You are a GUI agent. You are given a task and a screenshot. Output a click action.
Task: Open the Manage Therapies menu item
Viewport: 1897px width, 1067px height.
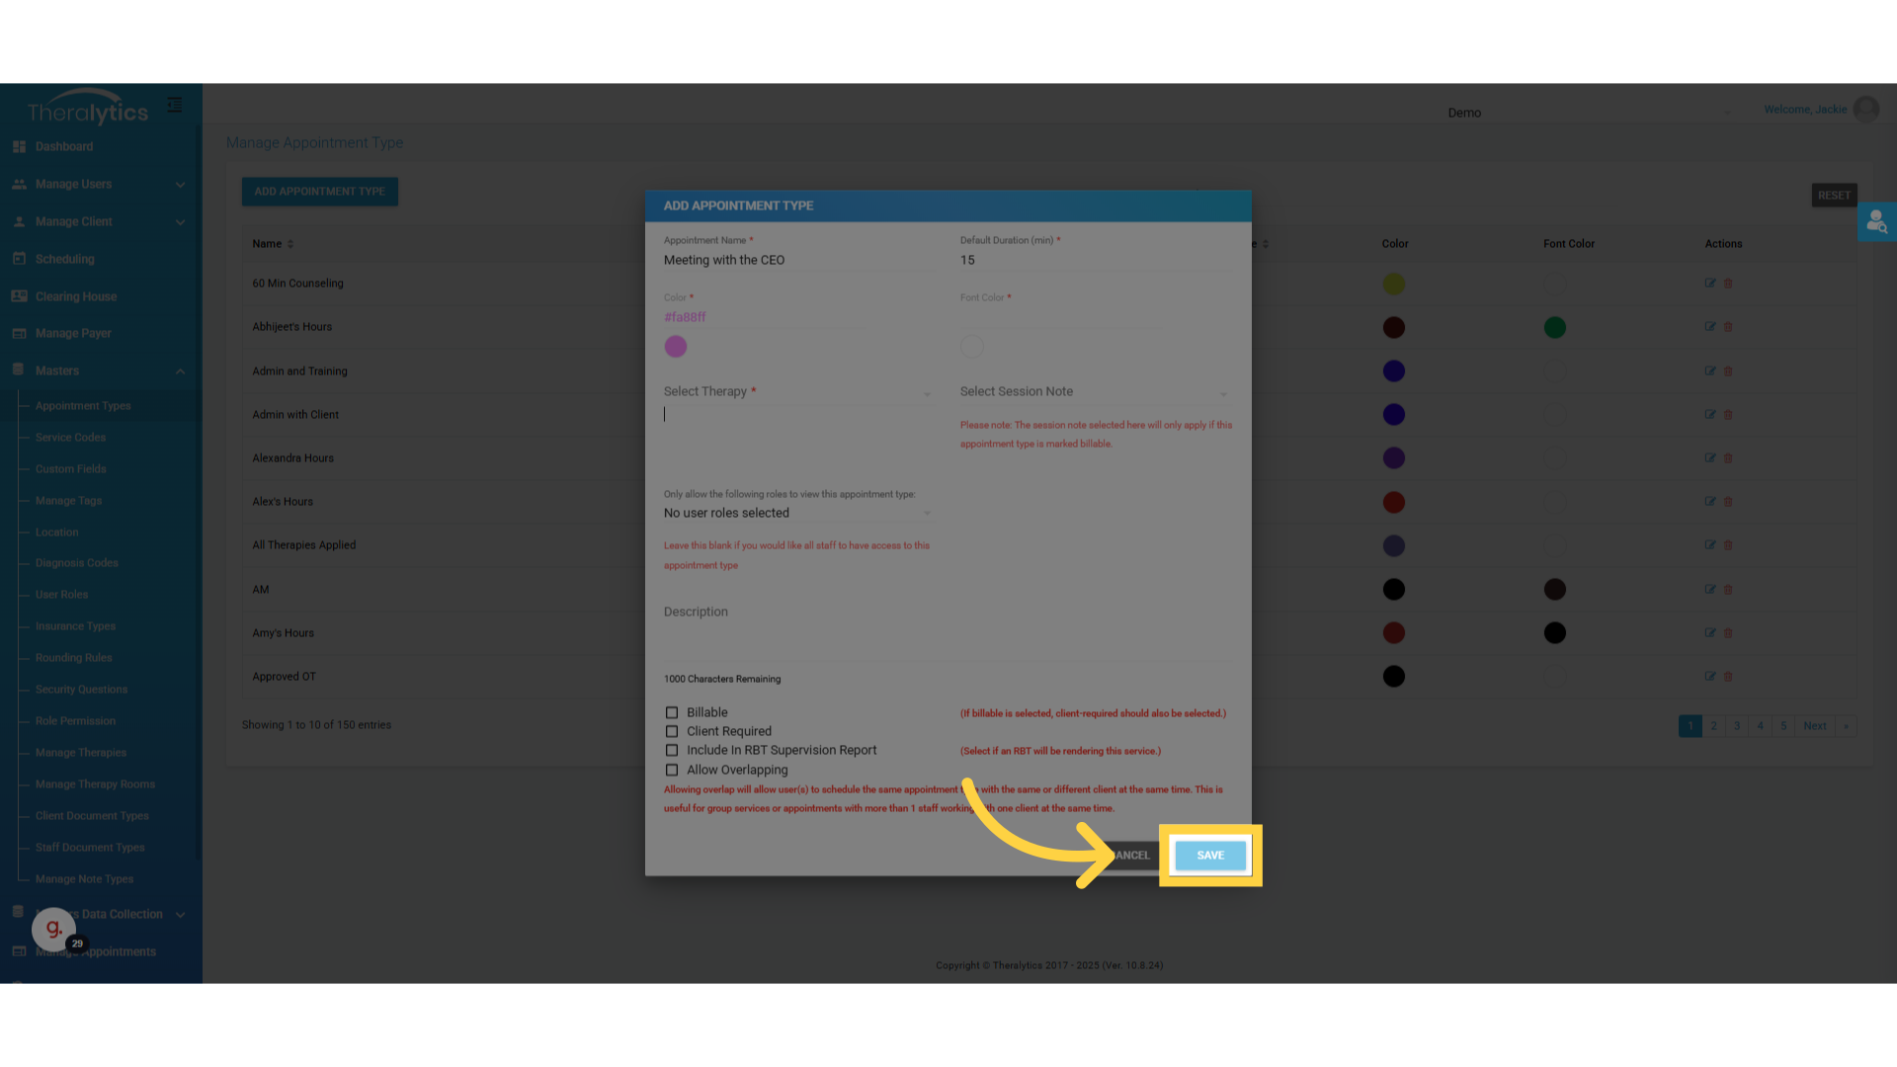pyautogui.click(x=81, y=753)
